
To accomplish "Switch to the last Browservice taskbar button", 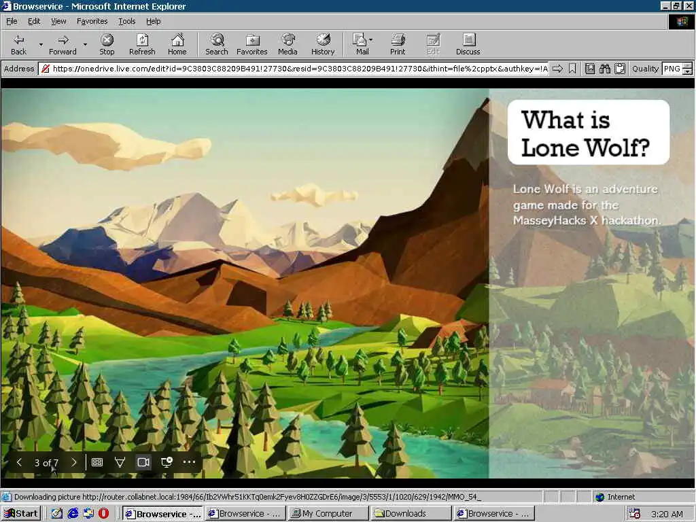I will click(x=494, y=514).
